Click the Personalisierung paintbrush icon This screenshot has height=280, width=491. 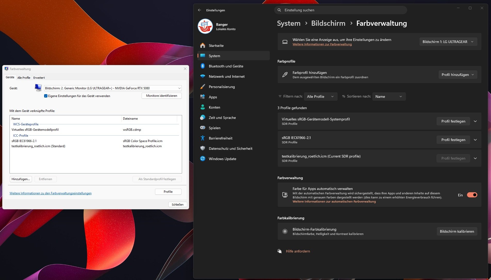click(203, 87)
